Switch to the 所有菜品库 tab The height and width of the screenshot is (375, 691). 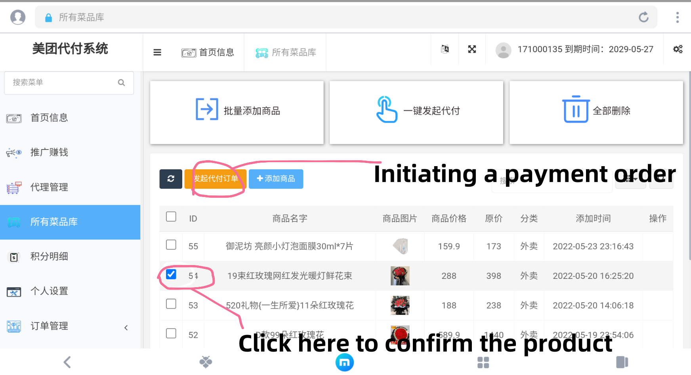(x=286, y=53)
